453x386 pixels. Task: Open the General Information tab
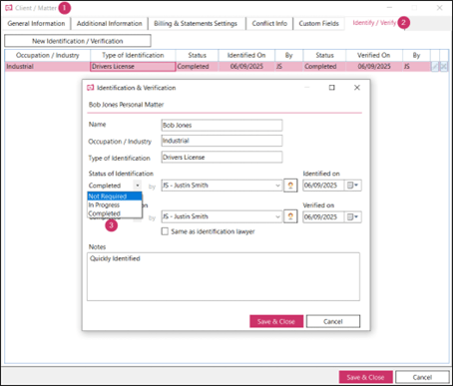pos(36,24)
